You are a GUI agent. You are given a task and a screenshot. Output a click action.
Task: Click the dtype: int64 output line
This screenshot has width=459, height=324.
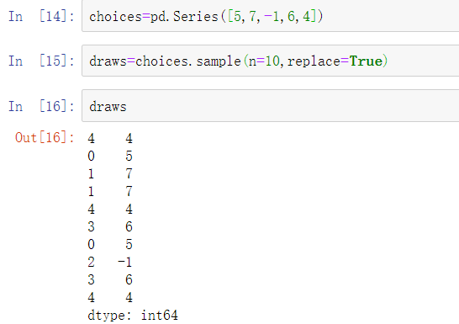133,316
